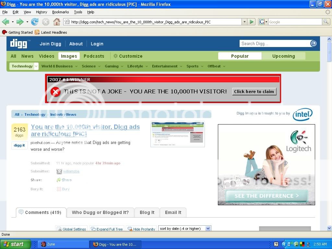This screenshot has height=249, width=332.
Task: Click the Click here to claim button
Action: click(254, 91)
